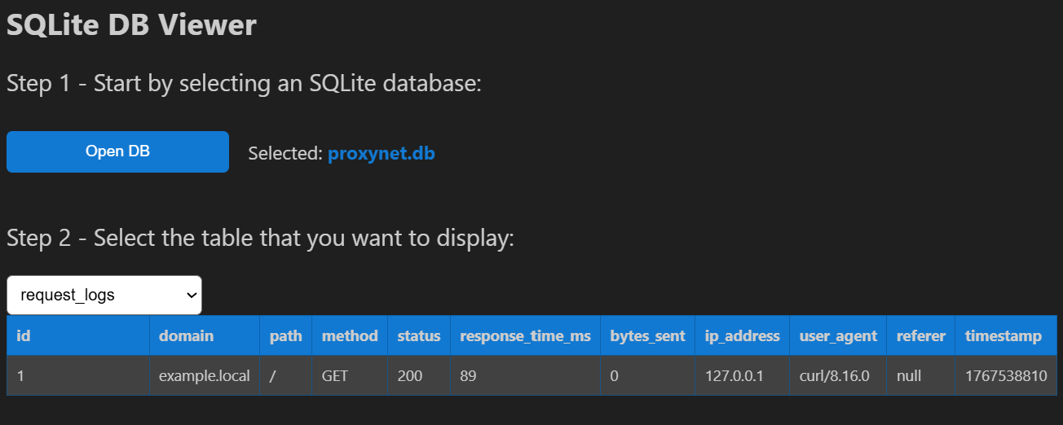Click the domain column header

coord(186,335)
